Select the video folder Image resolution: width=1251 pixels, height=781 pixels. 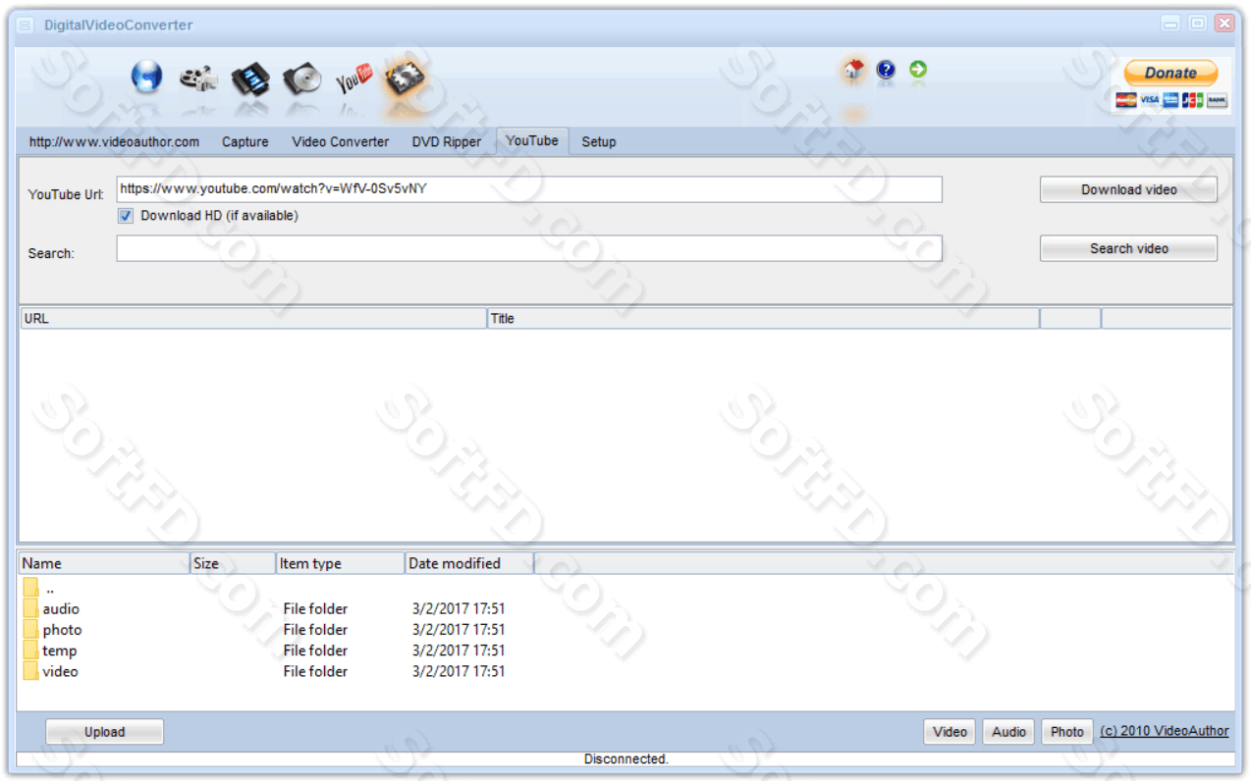click(x=60, y=671)
